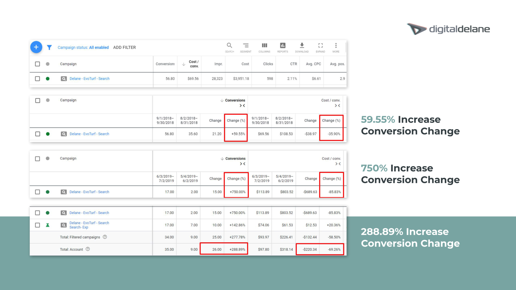This screenshot has height=290, width=516.
Task: Click the Campaign status: All enabled filter
Action: pyautogui.click(x=83, y=48)
